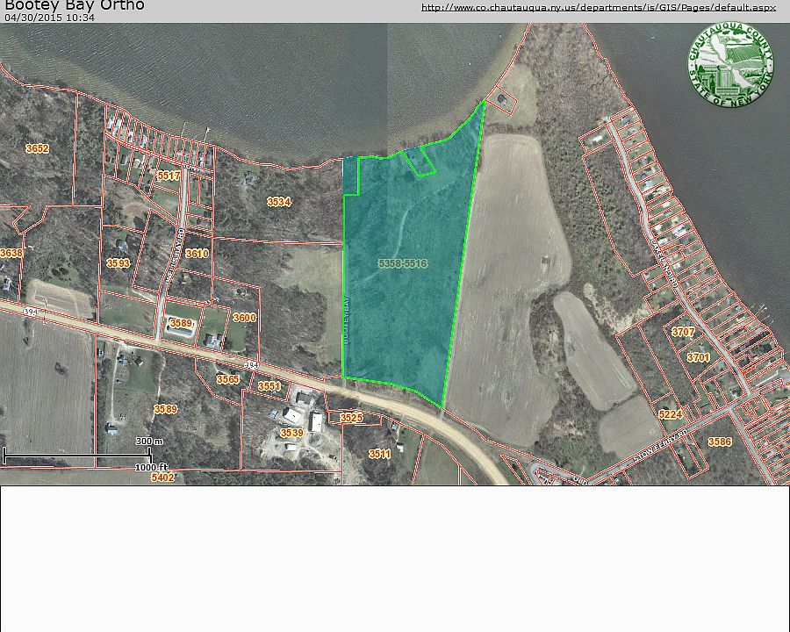Select parcel label 3652

click(37, 148)
